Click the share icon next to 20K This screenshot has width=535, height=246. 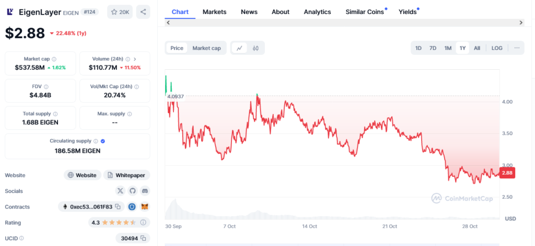(x=143, y=12)
